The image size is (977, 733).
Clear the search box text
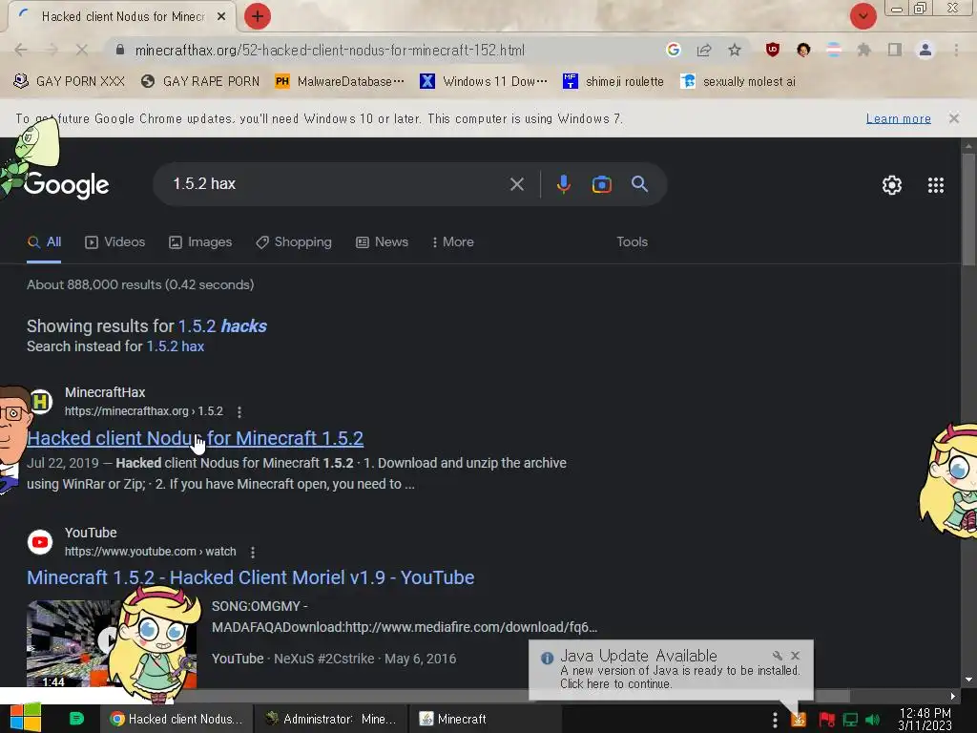coord(516,184)
